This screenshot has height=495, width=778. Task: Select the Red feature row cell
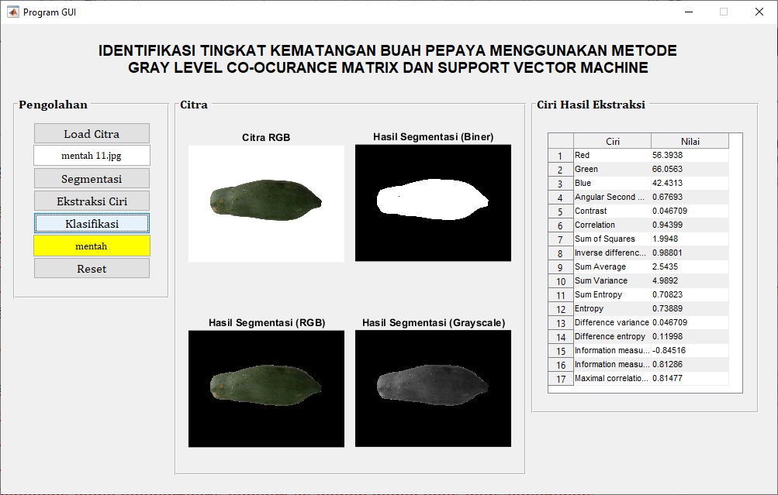611,155
